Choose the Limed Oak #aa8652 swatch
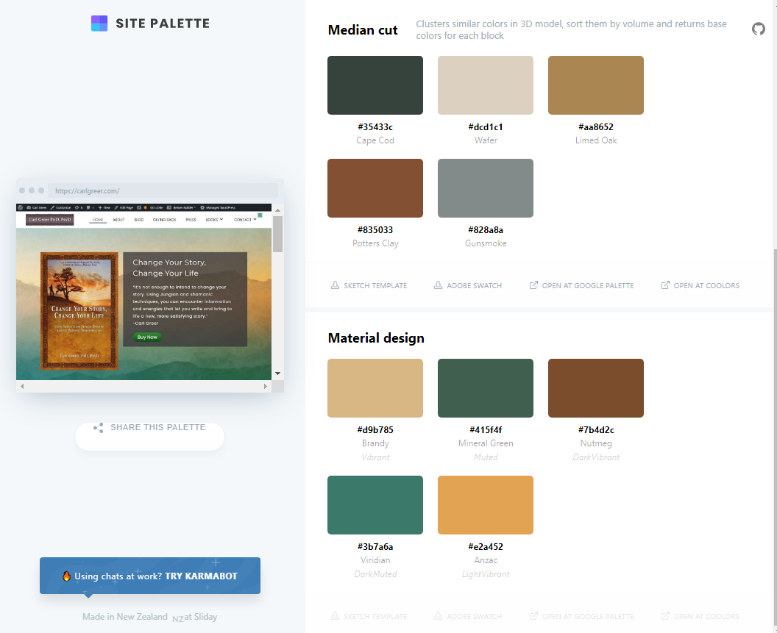777x633 pixels. tap(596, 85)
